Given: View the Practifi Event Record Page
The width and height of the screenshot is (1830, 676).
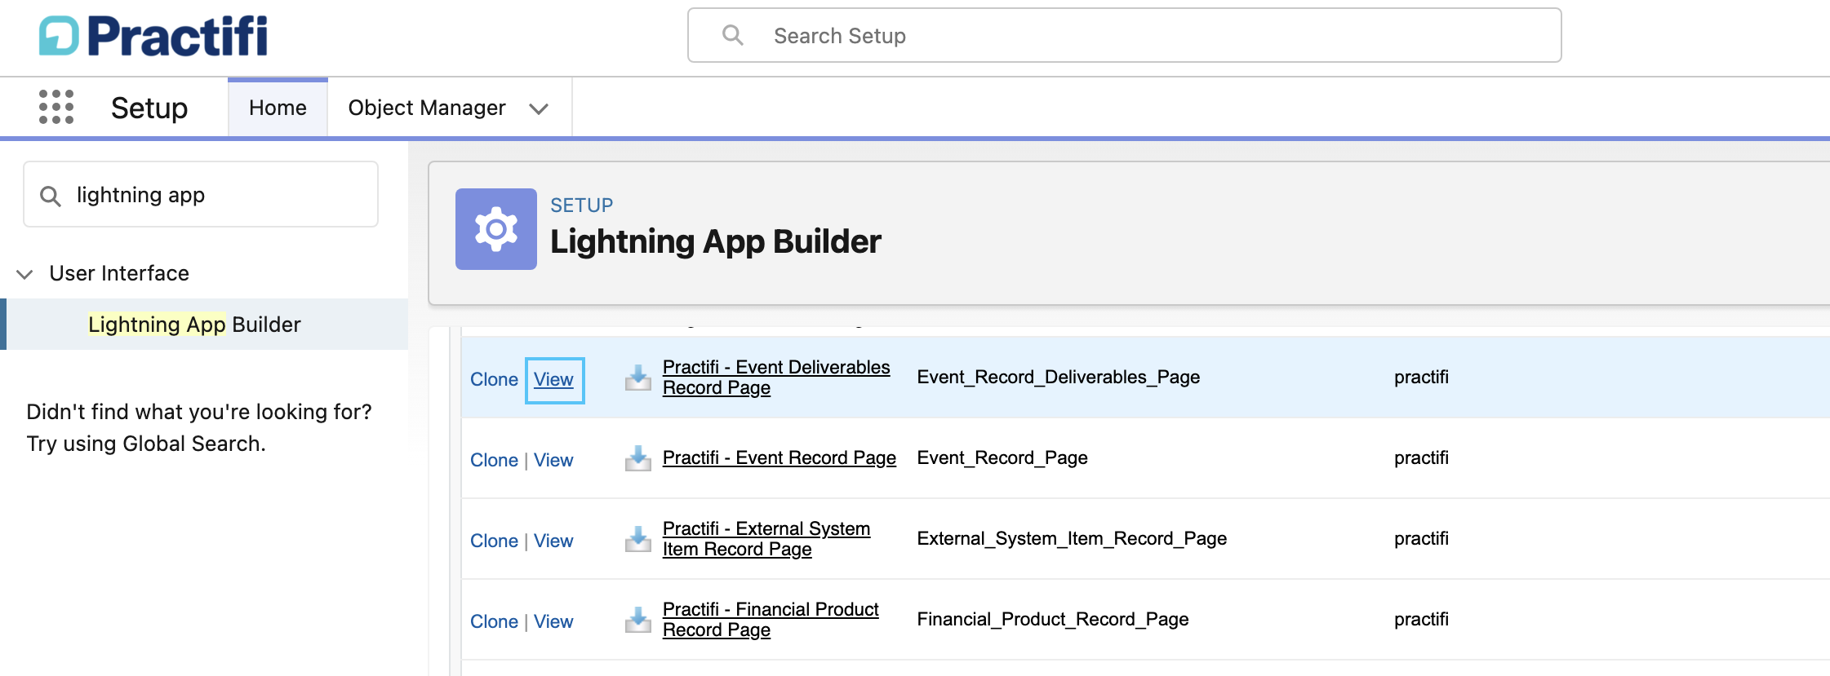Looking at the screenshot, I should pos(553,460).
